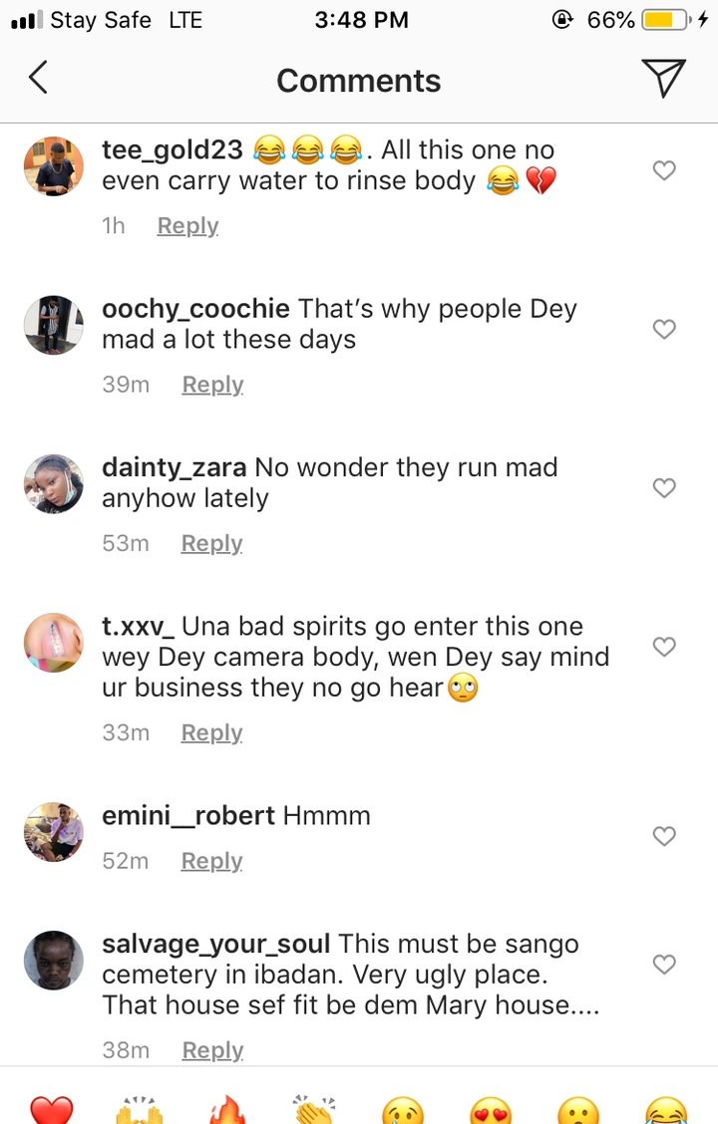Open salvage_your_soul's profile avatar
The height and width of the screenshot is (1124, 718).
(x=54, y=961)
